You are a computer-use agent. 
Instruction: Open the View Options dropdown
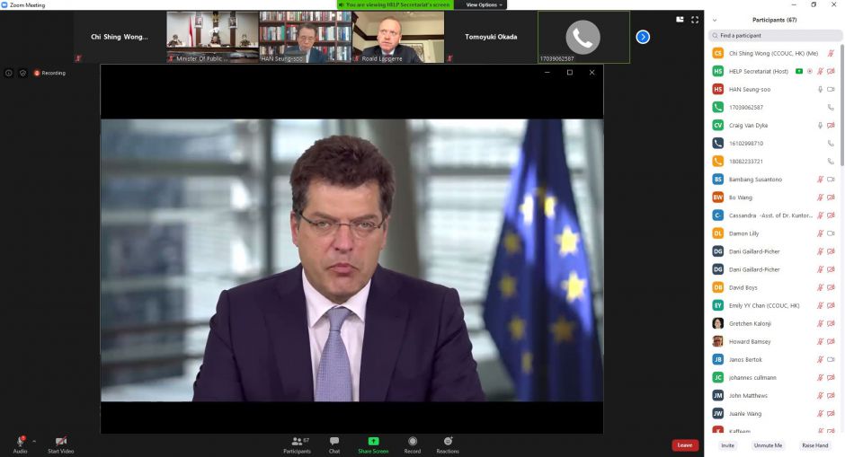coord(482,4)
